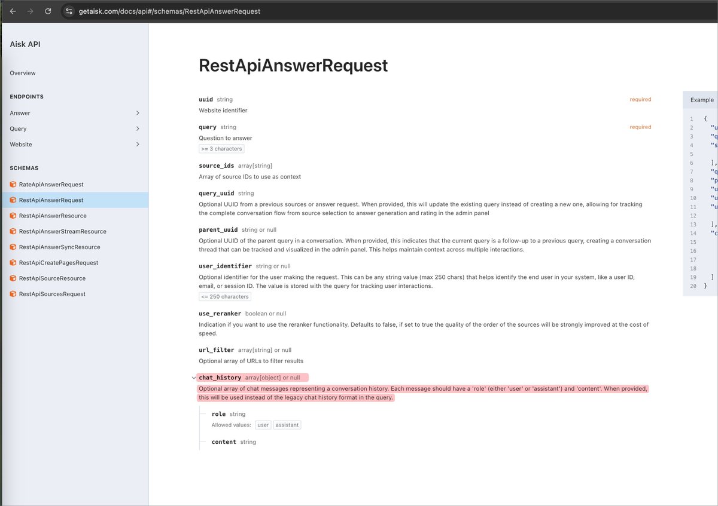Click the 'user' allowed value badge
This screenshot has height=506, width=718.
(x=263, y=425)
